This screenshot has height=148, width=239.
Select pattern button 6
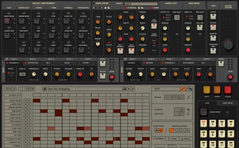[213, 134]
